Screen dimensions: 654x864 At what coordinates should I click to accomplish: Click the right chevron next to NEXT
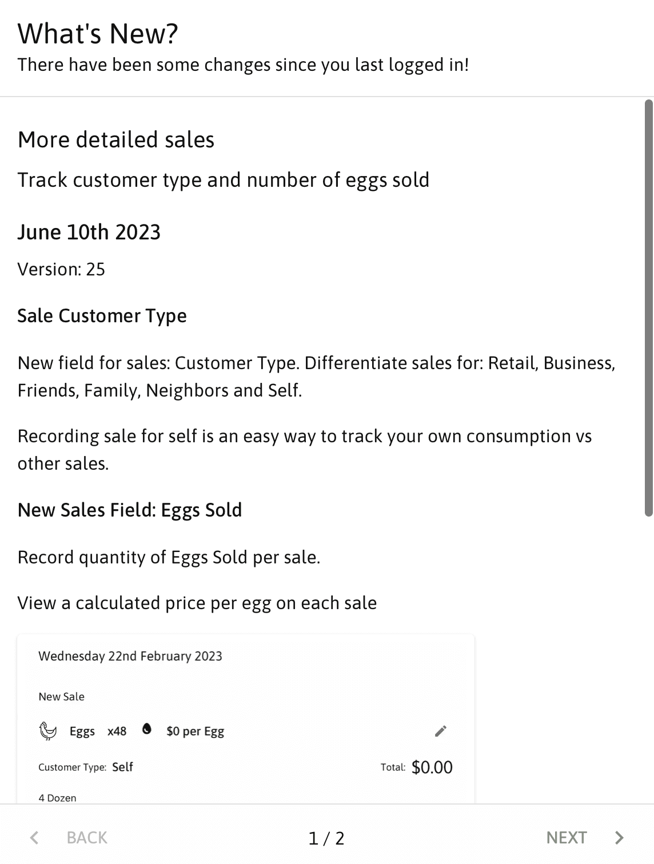point(619,838)
